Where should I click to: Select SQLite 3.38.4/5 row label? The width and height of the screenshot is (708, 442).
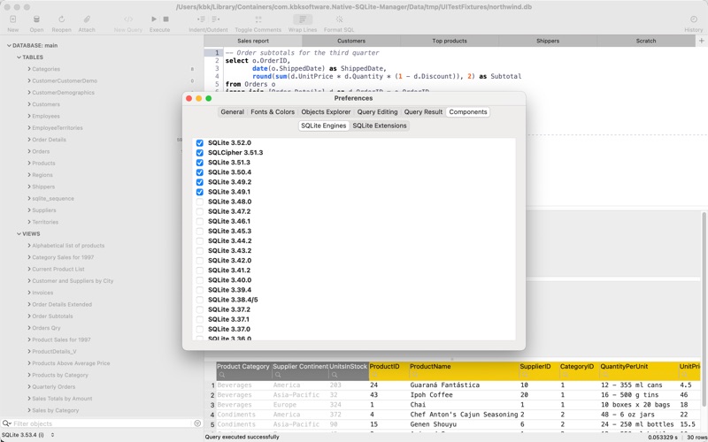[x=233, y=300]
